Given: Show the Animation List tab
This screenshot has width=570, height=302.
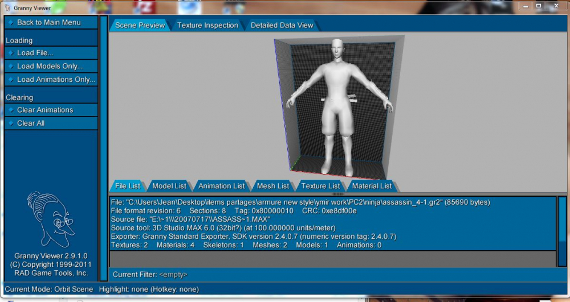Looking at the screenshot, I should pyautogui.click(x=221, y=186).
